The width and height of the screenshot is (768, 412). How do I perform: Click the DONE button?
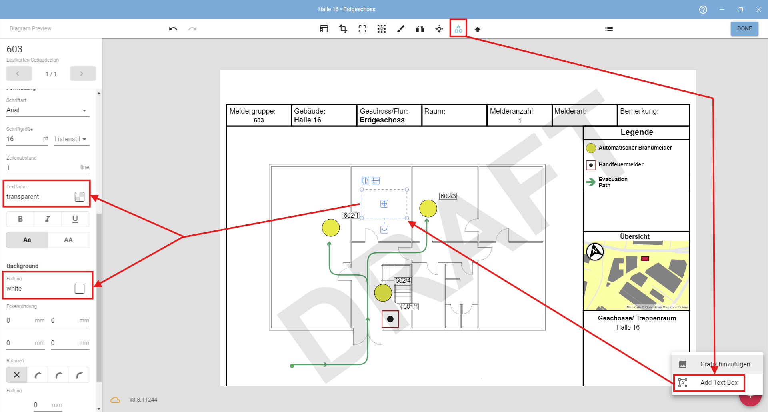[744, 29]
